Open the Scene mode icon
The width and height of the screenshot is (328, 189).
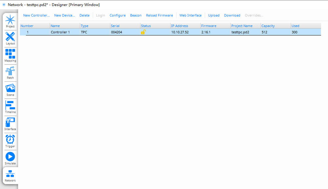[10, 89]
